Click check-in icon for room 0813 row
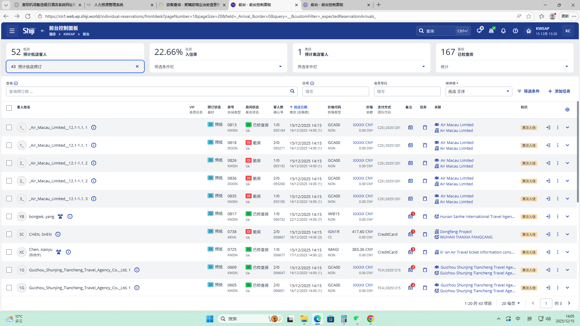Viewport: 580px width, 326px height. [548, 127]
